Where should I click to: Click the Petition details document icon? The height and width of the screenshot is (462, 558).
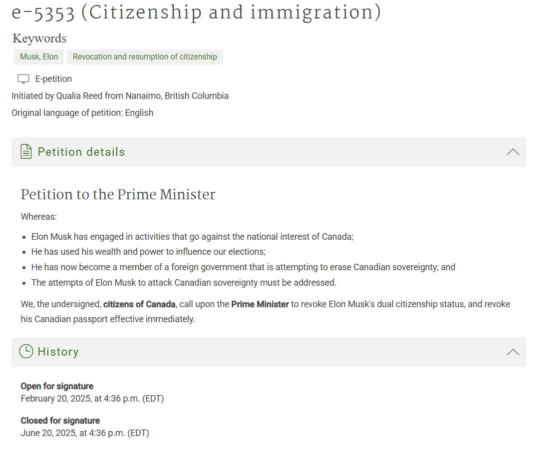click(26, 152)
